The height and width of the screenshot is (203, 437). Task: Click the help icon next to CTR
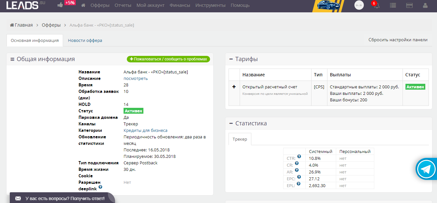pos(299,157)
